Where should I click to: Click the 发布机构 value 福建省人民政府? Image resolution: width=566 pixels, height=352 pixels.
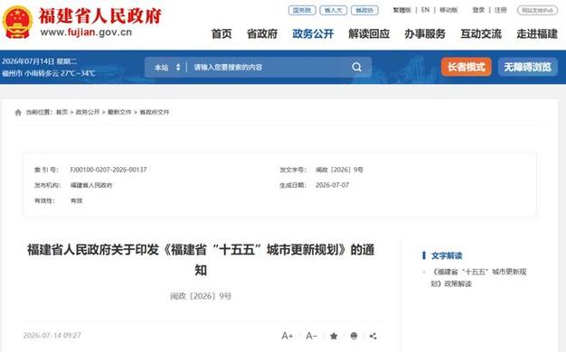(91, 185)
